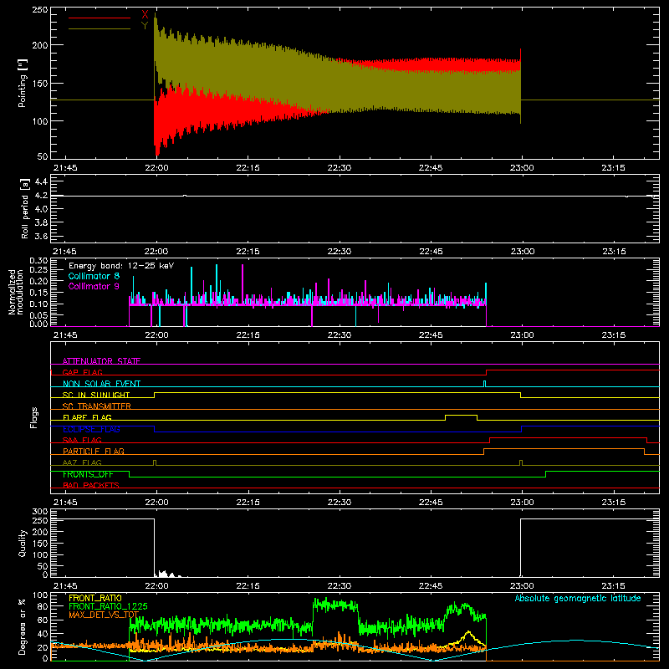
Task: Click the 0.30 tick on the modulation axis
Action: [38, 260]
